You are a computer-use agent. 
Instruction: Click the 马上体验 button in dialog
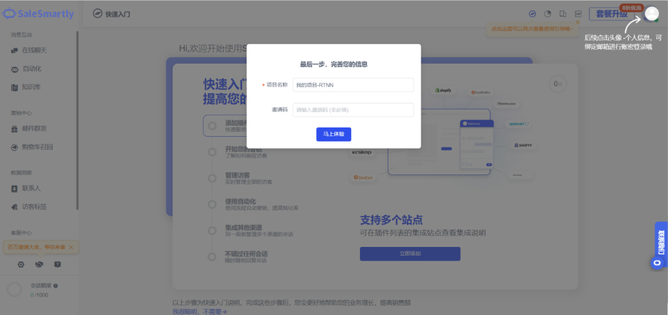(333, 134)
